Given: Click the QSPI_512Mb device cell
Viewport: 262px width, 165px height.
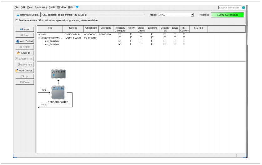Looking at the screenshot, I should tap(73, 38).
